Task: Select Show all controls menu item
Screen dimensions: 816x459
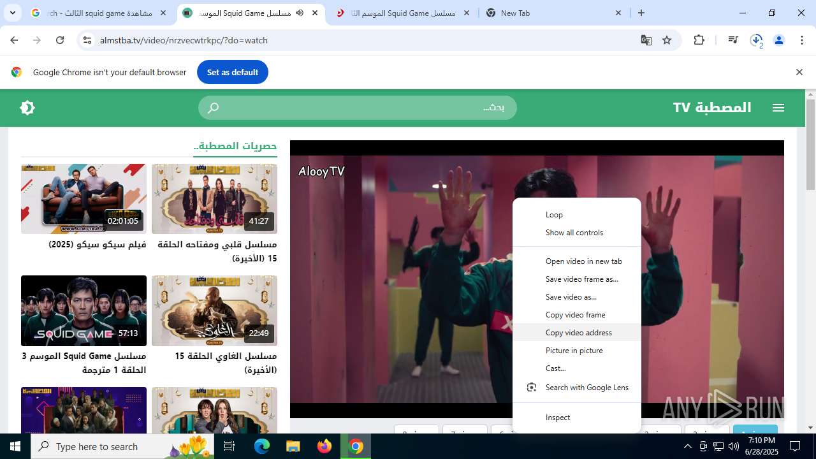Action: pyautogui.click(x=577, y=233)
